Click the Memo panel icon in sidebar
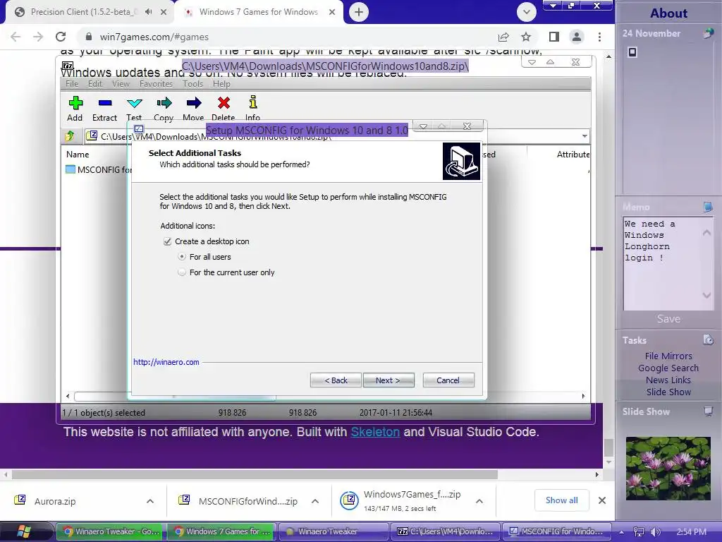 [x=708, y=207]
